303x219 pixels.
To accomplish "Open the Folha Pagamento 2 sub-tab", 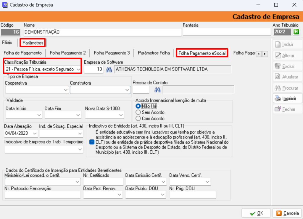I will pos(68,53).
